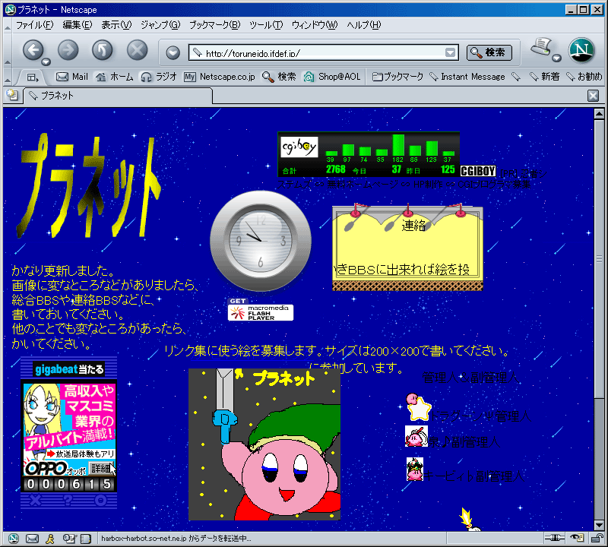Click the scrollbar down arrow
The width and height of the screenshot is (608, 547).
pyautogui.click(x=599, y=525)
